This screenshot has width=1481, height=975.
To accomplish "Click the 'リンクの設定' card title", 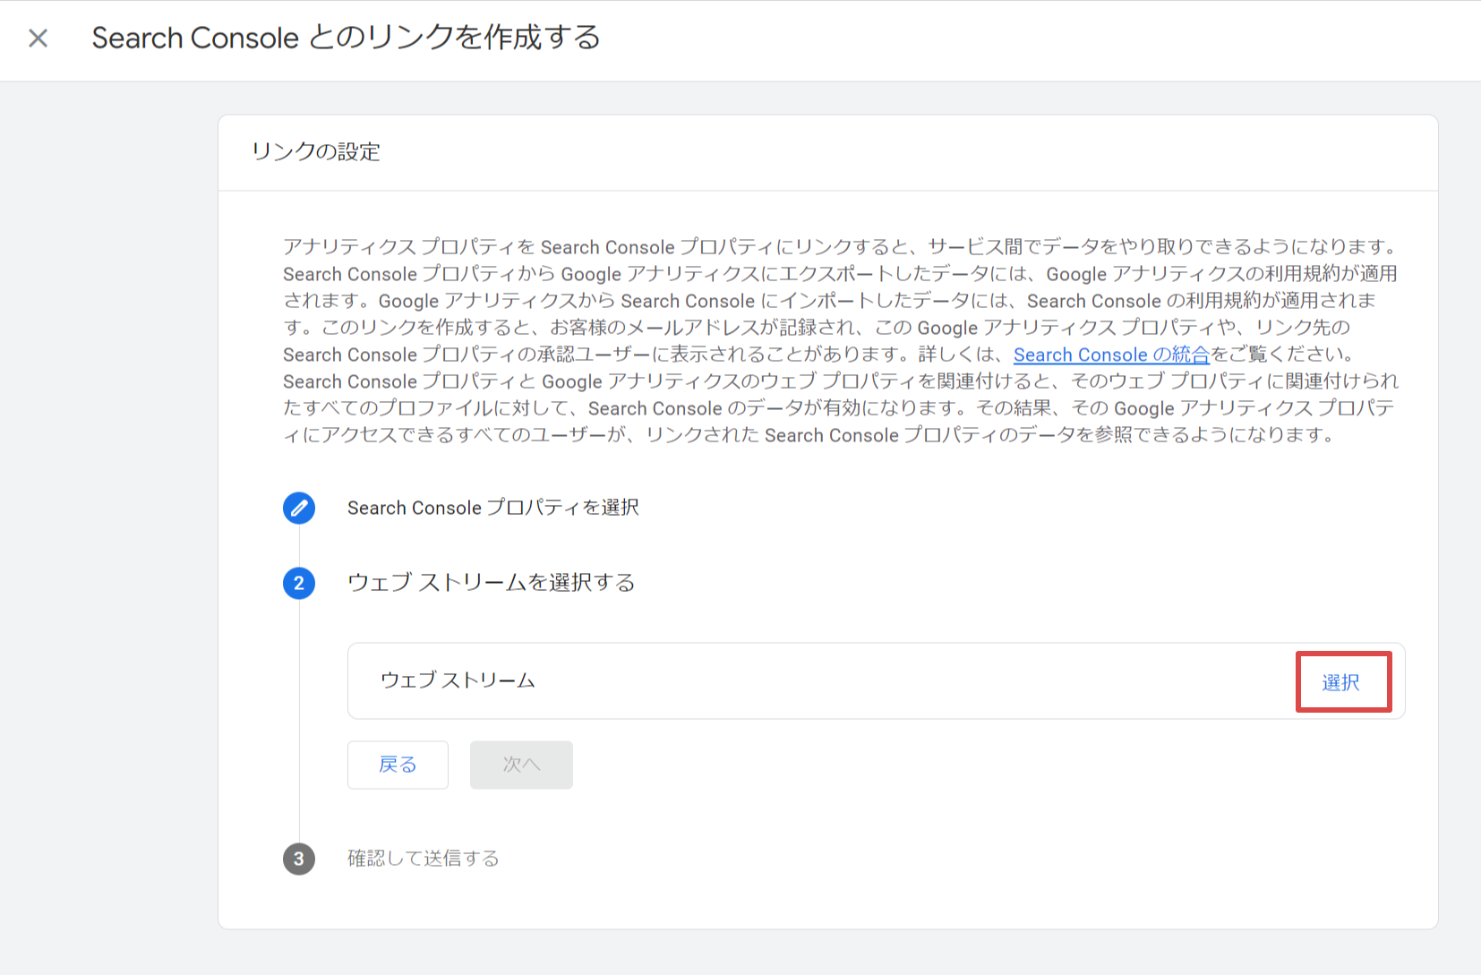I will pos(316,152).
